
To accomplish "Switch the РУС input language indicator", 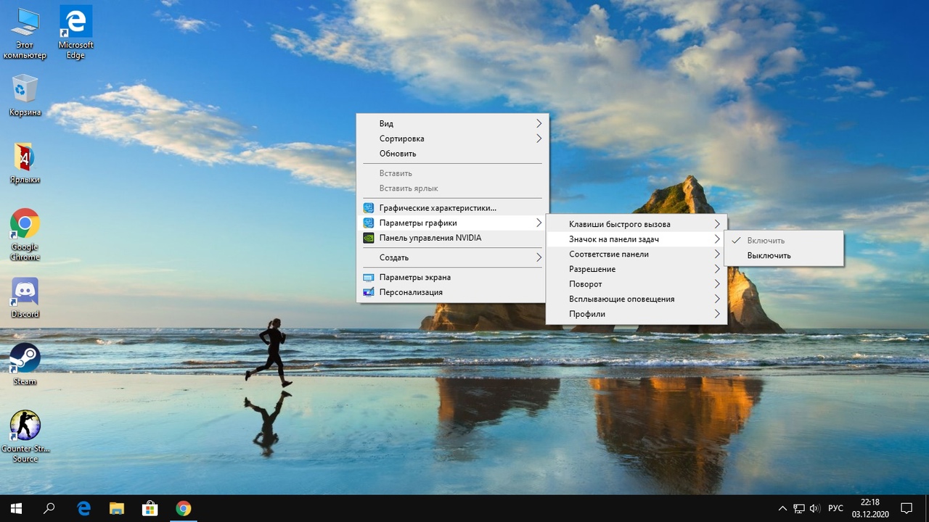I will pyautogui.click(x=835, y=508).
